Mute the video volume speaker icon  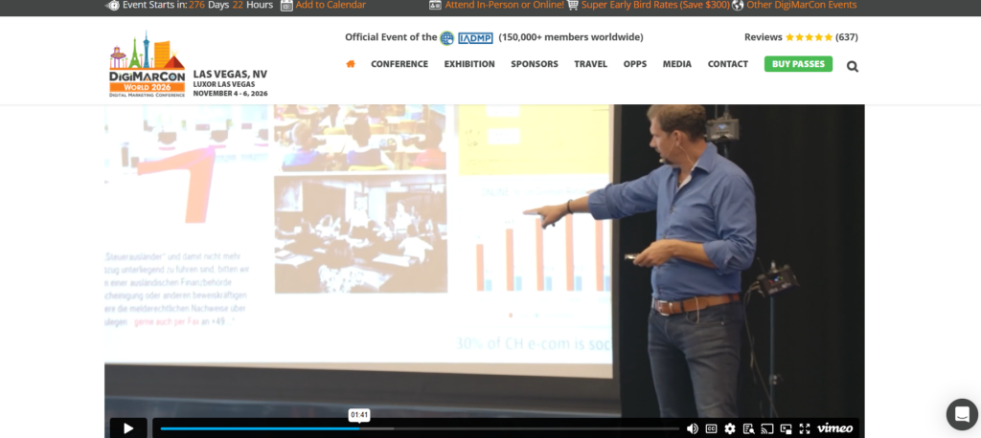[x=693, y=428]
